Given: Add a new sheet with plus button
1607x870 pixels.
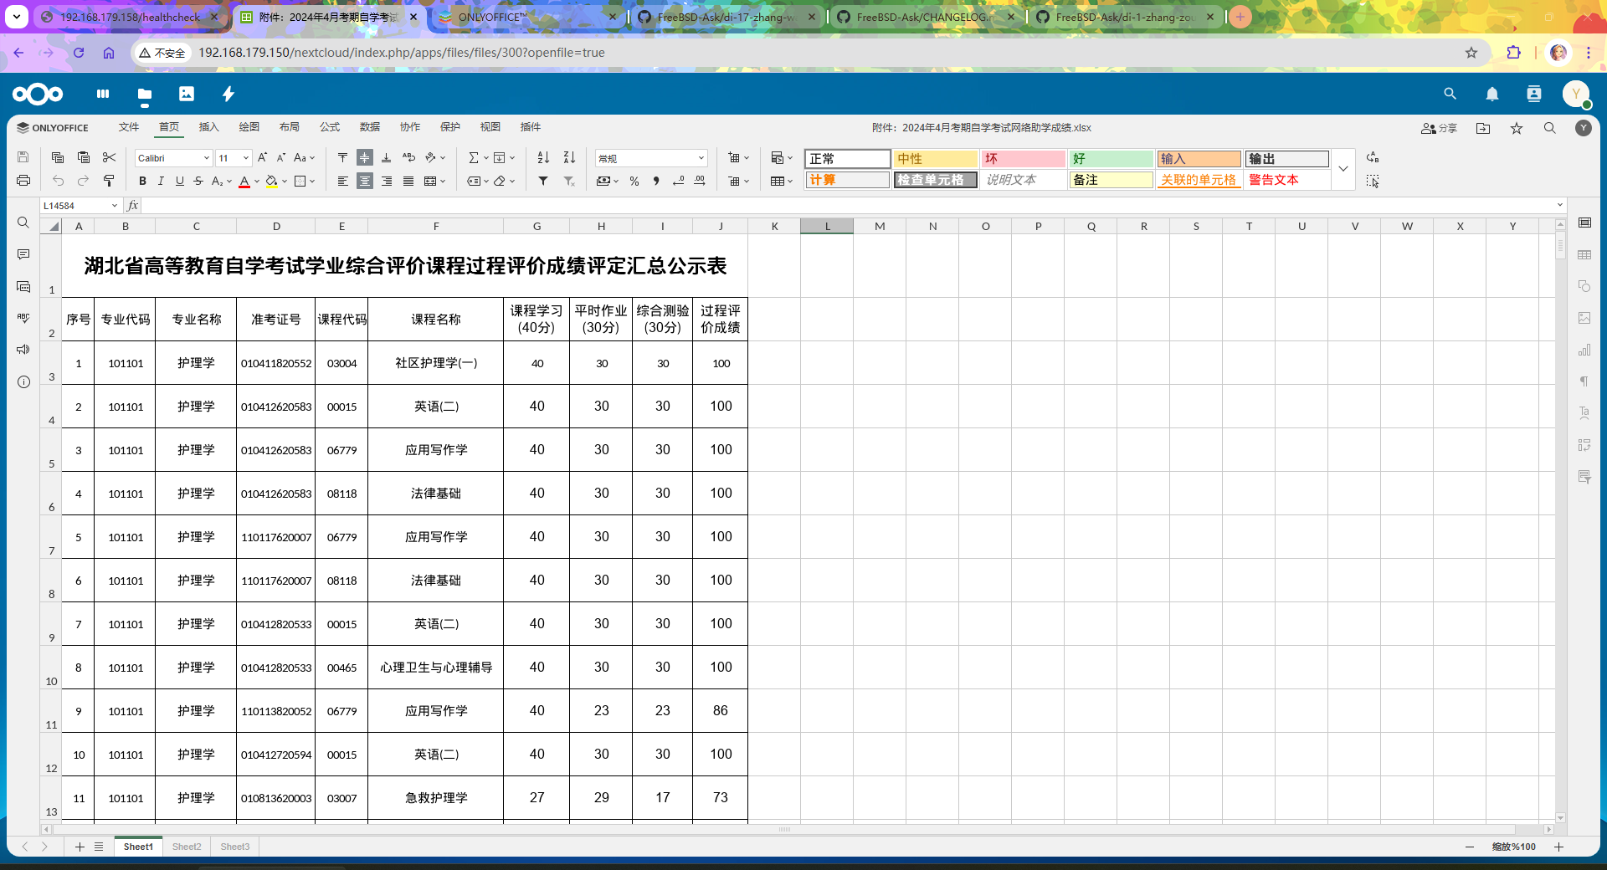Looking at the screenshot, I should (x=80, y=847).
